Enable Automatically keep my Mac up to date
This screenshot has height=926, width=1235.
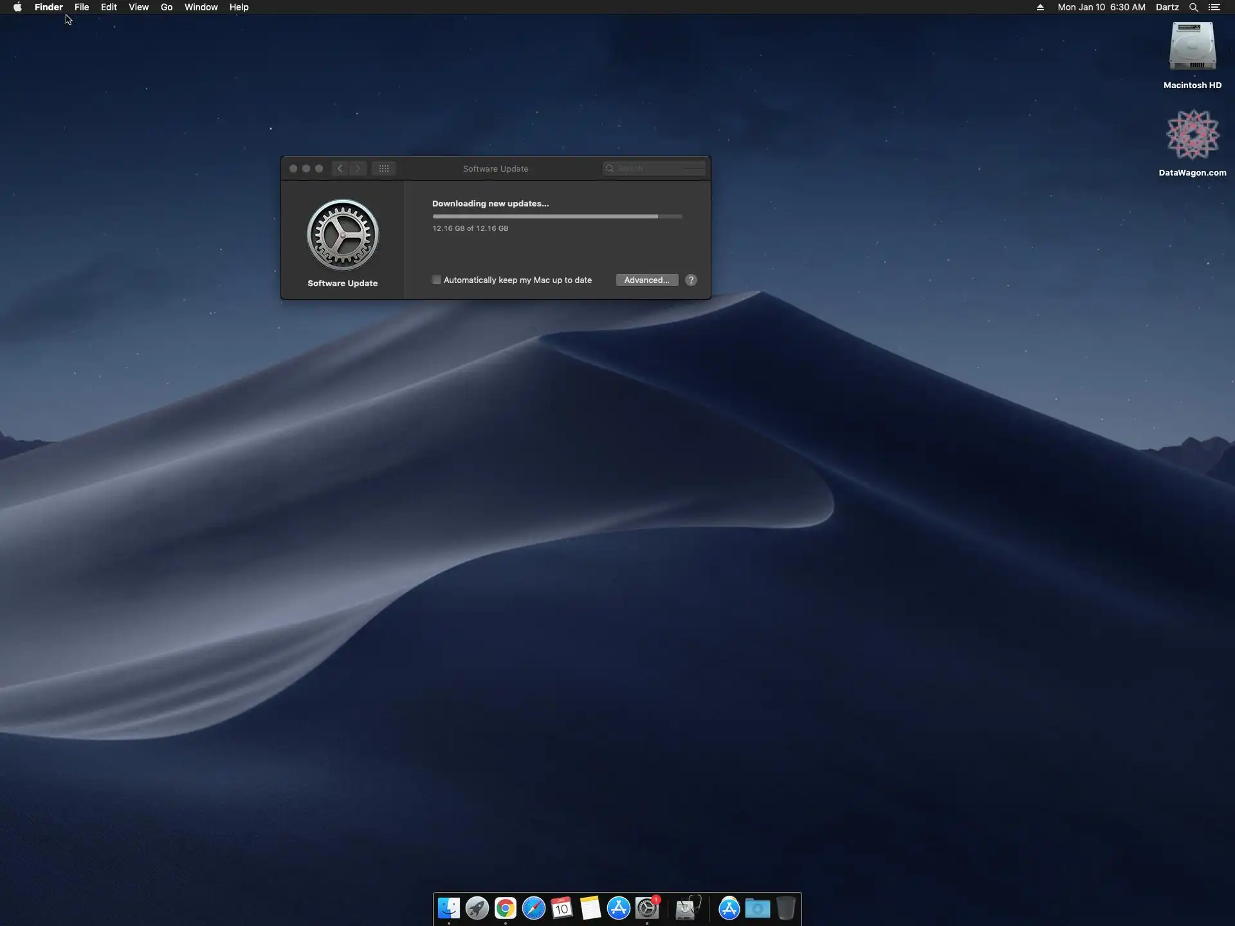point(437,280)
